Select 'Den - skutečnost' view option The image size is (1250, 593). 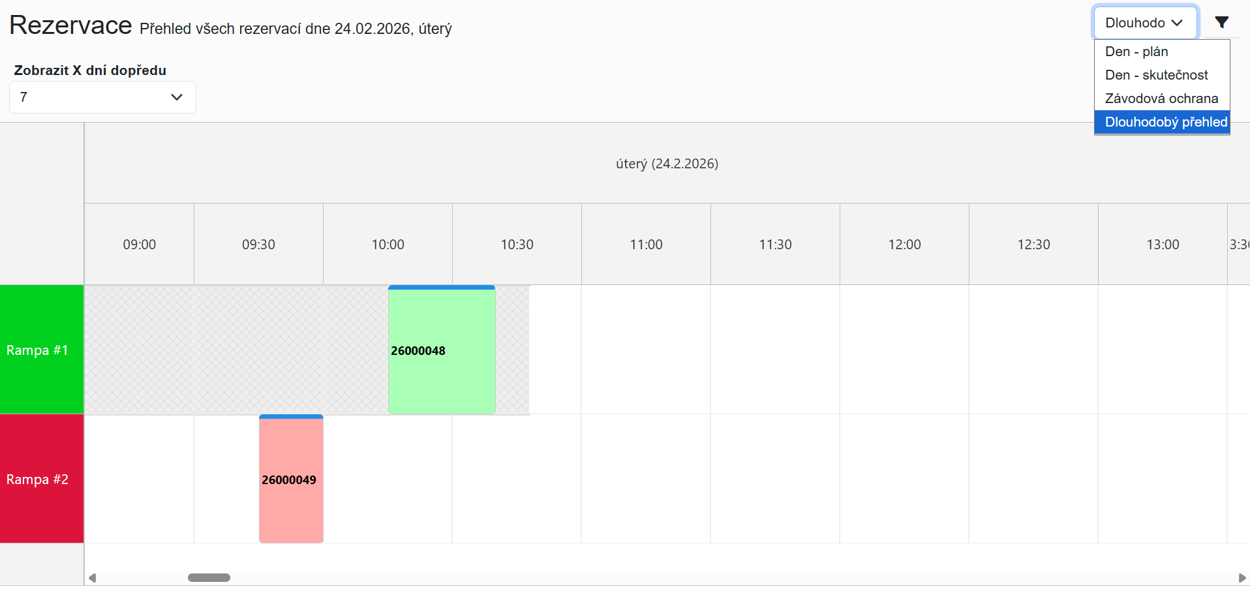coord(1156,75)
